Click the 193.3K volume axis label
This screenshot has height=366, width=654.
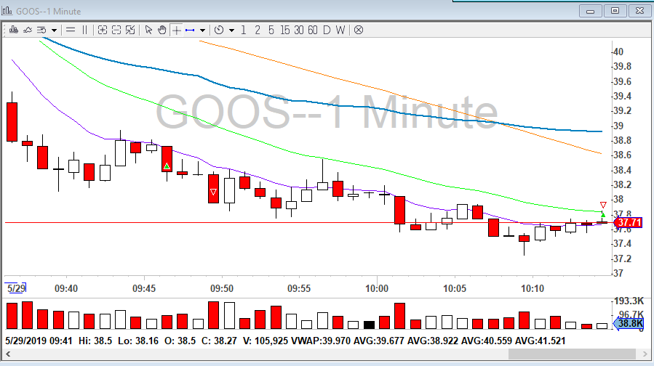coord(629,300)
